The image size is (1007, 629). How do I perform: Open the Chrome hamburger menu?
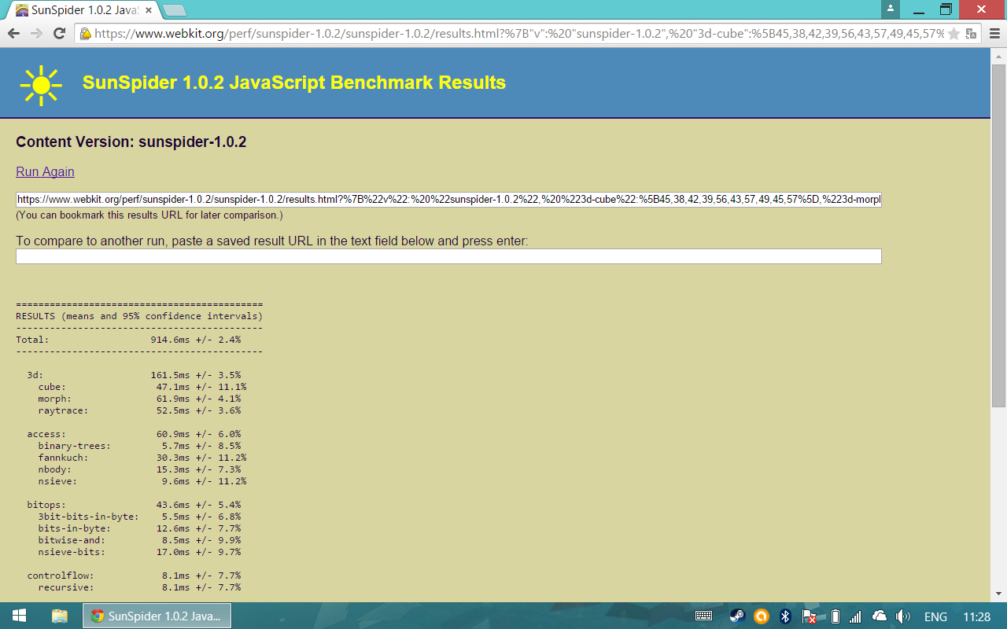(993, 34)
